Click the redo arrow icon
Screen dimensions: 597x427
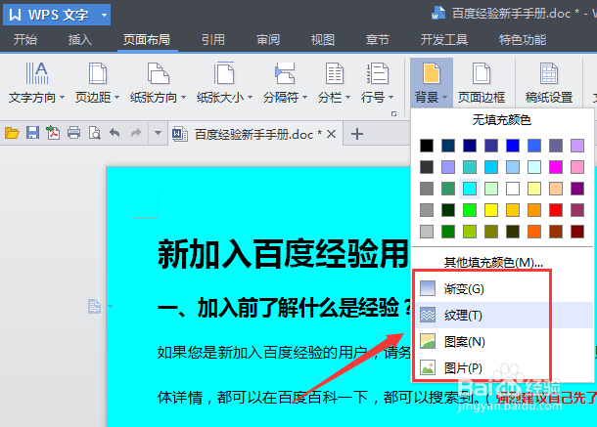pyautogui.click(x=135, y=133)
